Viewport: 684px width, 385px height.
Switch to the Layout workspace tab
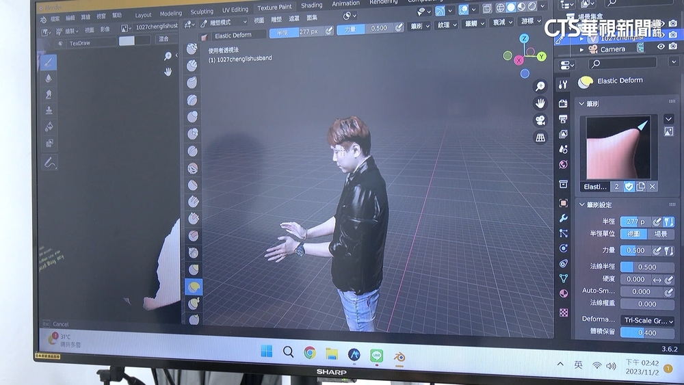pos(143,15)
